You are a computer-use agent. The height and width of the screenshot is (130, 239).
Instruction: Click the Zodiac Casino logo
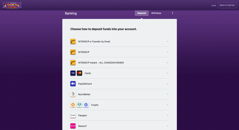[12, 5]
